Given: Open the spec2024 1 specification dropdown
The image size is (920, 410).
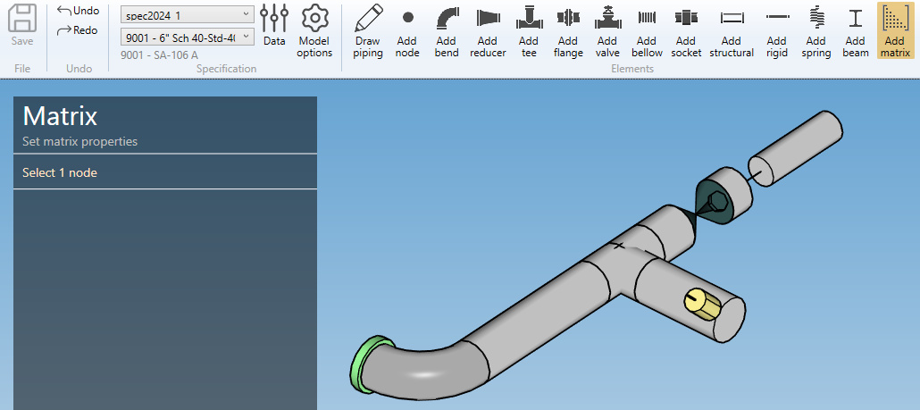Looking at the screenshot, I should click(x=188, y=14).
